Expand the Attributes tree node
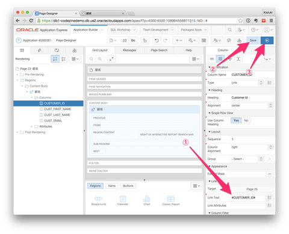 coord(31,126)
